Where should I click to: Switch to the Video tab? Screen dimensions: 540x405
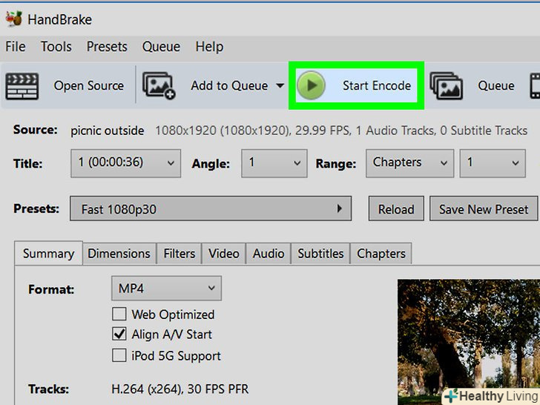224,254
